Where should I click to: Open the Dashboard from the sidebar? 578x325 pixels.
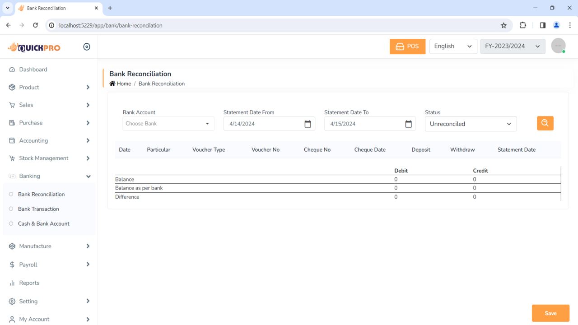33,69
